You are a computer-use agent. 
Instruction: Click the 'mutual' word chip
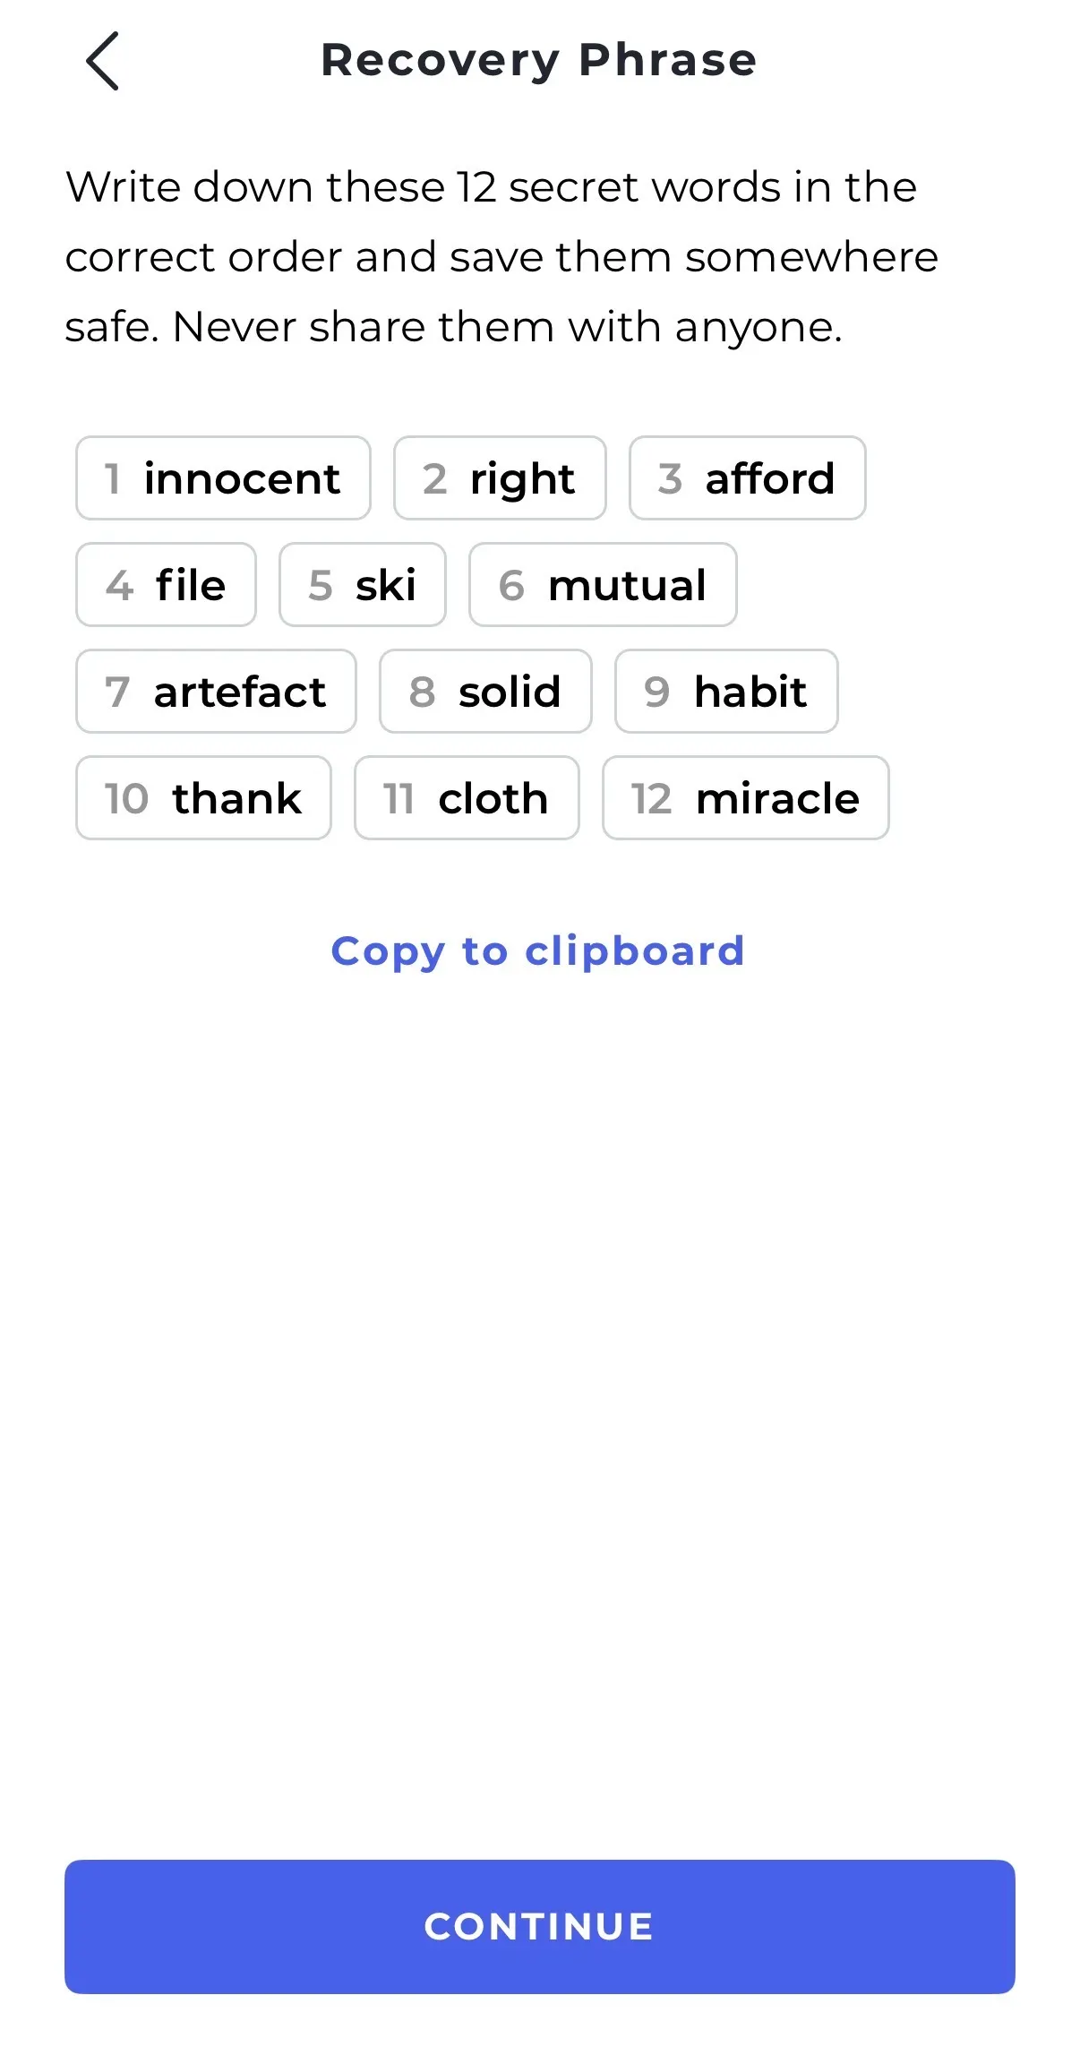[x=603, y=585]
